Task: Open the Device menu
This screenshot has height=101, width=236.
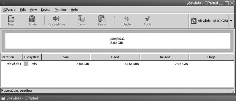Action: (x=46, y=10)
